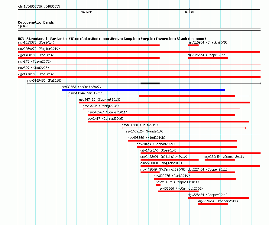The width and height of the screenshot is (269, 225).
Task: Click the 34880k ruler tick label
Action: tap(189, 12)
